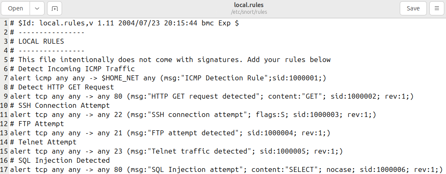This screenshot has width=446, height=174.
Task: Click on the HTTP GET request rule line
Action: (x=212, y=97)
